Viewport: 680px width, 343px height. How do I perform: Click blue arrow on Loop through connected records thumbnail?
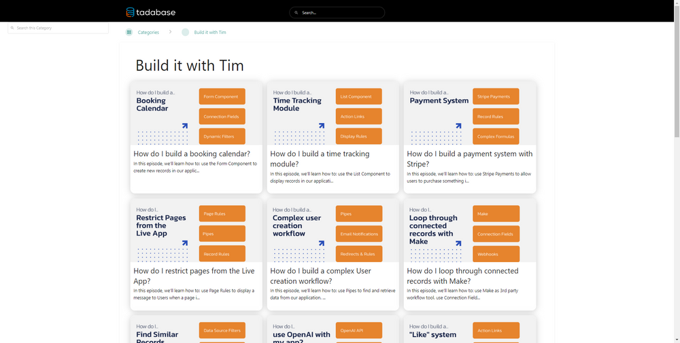tap(458, 243)
